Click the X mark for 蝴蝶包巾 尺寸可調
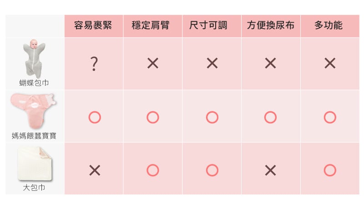Viewport: 364px width, 209px height. click(x=212, y=64)
